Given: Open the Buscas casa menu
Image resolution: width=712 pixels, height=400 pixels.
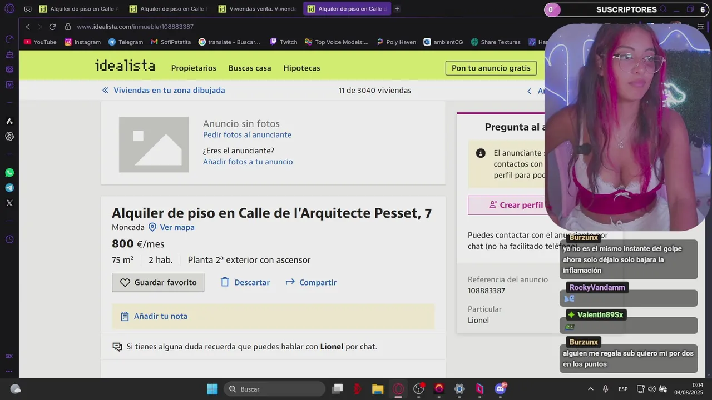Looking at the screenshot, I should click(x=250, y=68).
